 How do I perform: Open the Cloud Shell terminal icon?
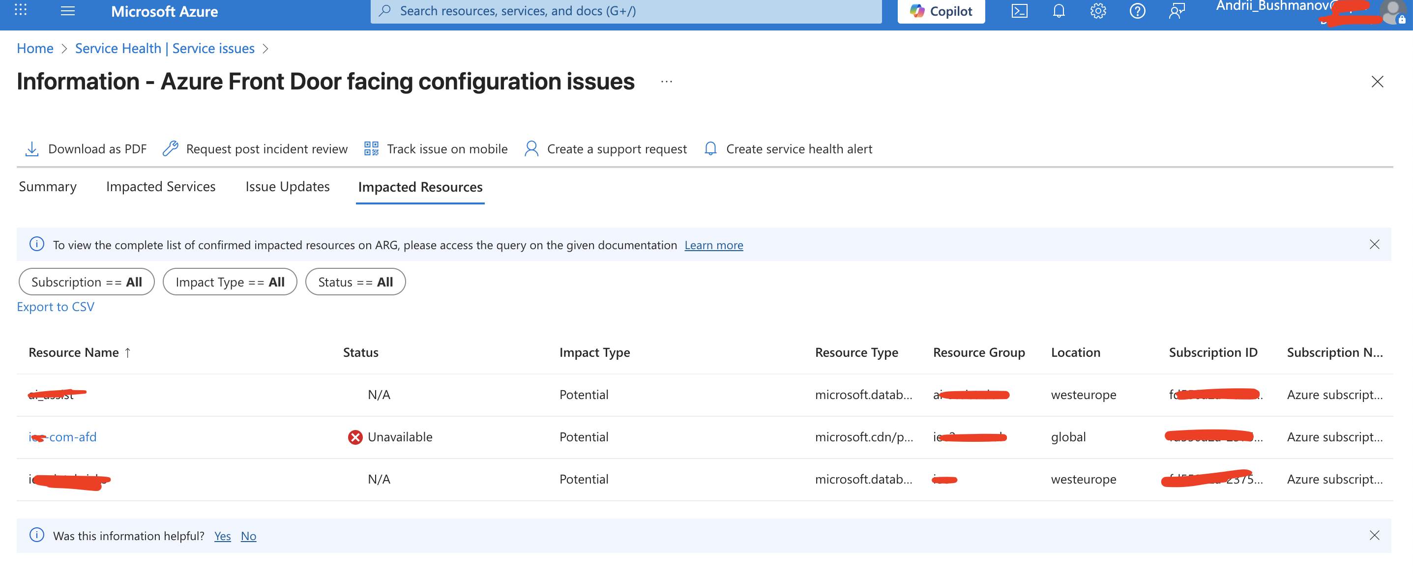tap(1019, 11)
